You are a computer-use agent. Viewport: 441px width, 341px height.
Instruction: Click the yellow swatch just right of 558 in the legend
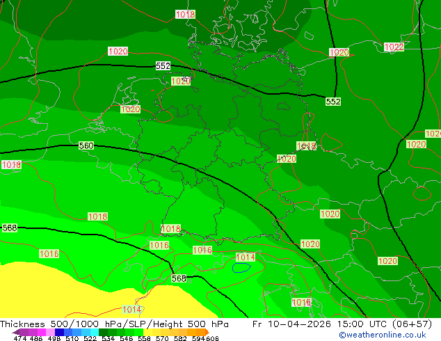pos(147,332)
